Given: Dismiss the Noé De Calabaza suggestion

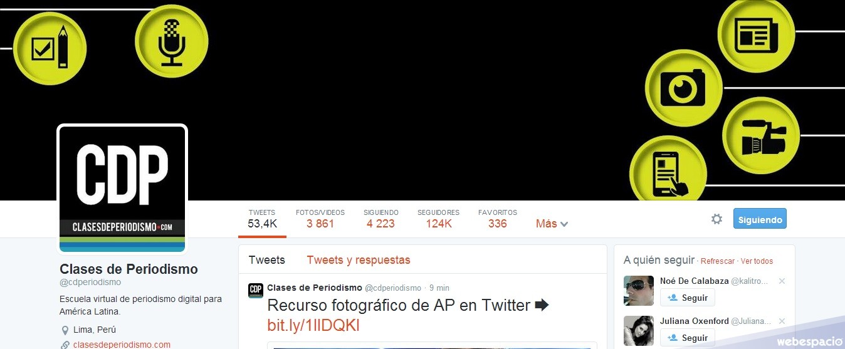Looking at the screenshot, I should click(x=782, y=281).
